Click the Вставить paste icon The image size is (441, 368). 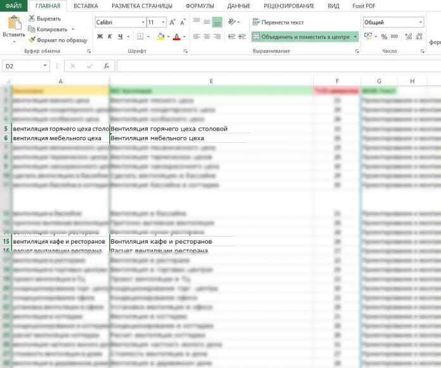(14, 23)
